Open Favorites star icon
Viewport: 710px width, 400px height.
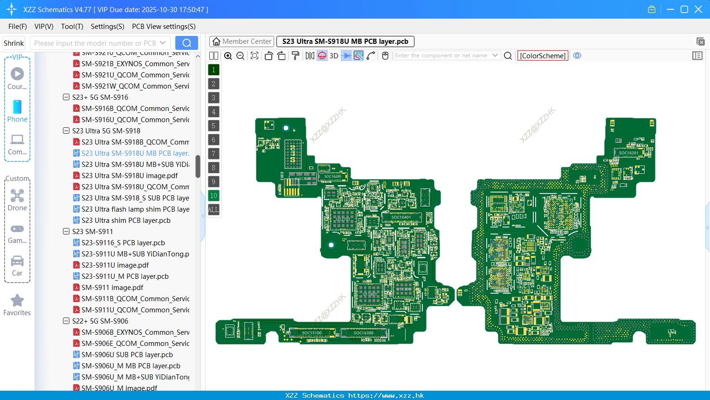17,305
